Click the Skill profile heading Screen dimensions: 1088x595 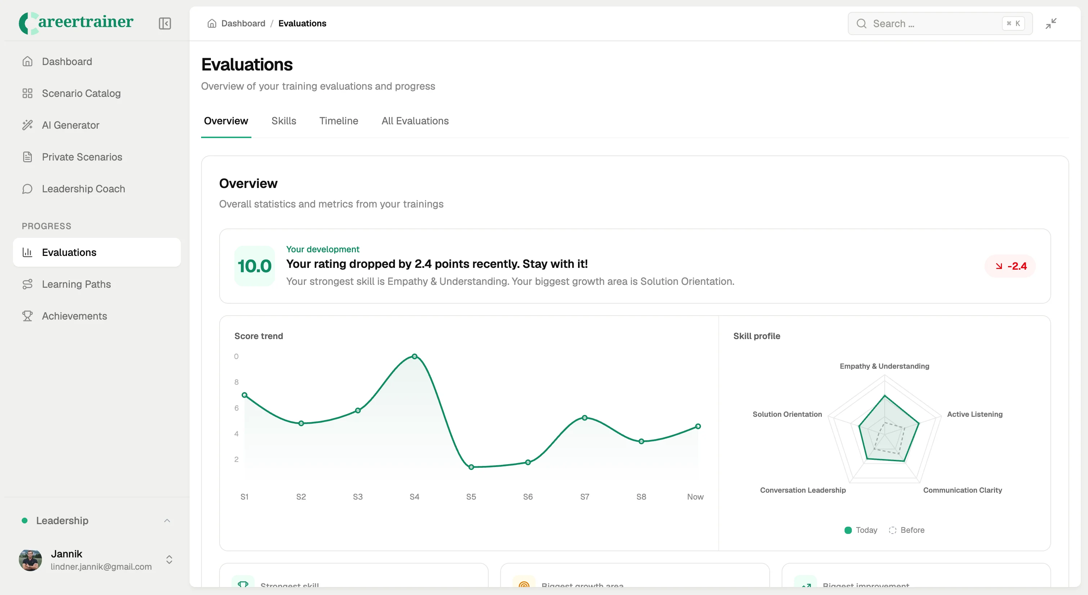(x=756, y=336)
